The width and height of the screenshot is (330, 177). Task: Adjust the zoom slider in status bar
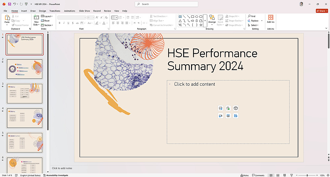tap(307, 175)
